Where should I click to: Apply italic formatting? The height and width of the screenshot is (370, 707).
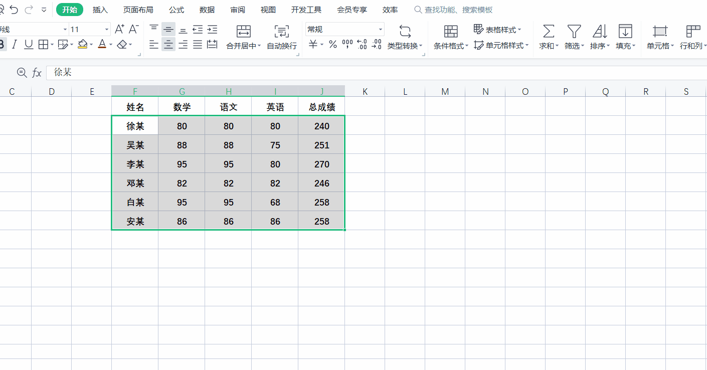[14, 45]
